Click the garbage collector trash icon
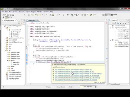Screen dimensions: 130x97 tap(96, 87)
